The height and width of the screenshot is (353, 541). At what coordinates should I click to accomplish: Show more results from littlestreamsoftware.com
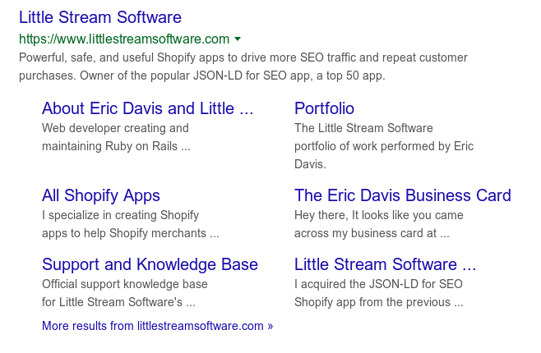click(157, 325)
